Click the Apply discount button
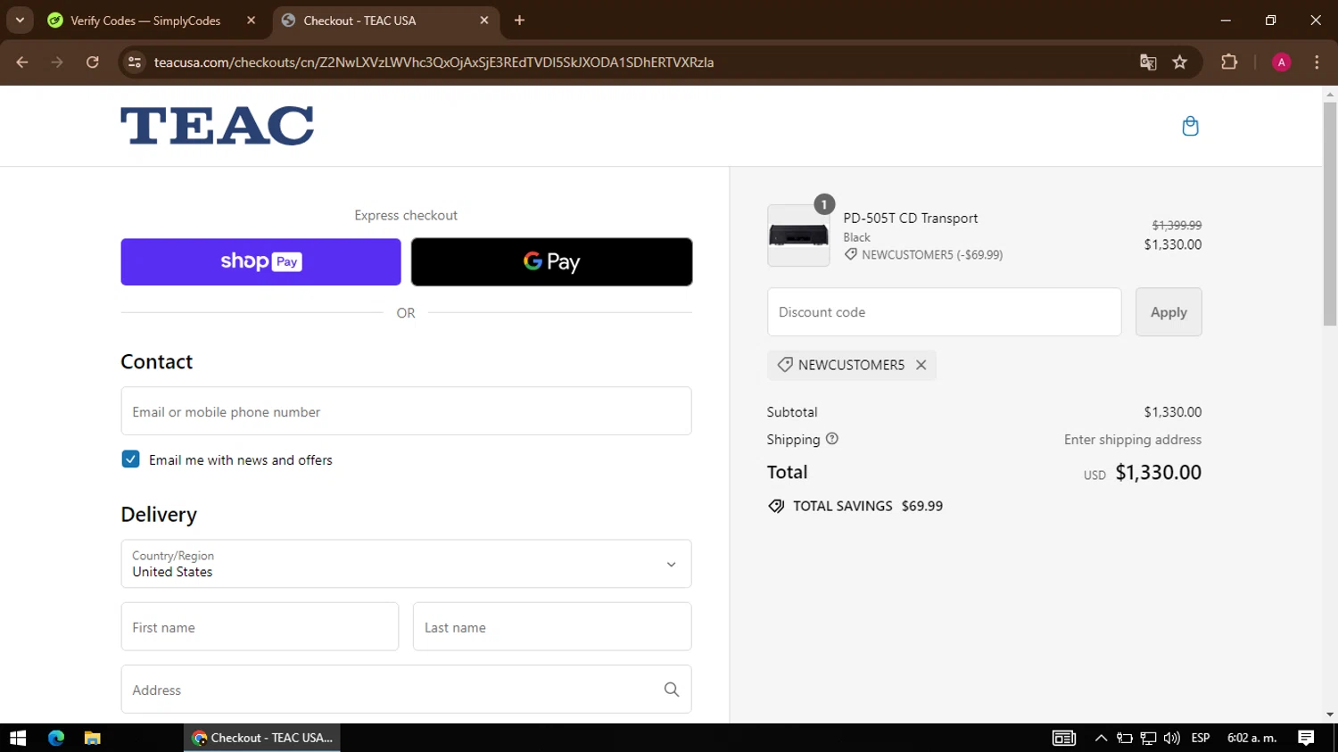The width and height of the screenshot is (1338, 752). coord(1169,312)
